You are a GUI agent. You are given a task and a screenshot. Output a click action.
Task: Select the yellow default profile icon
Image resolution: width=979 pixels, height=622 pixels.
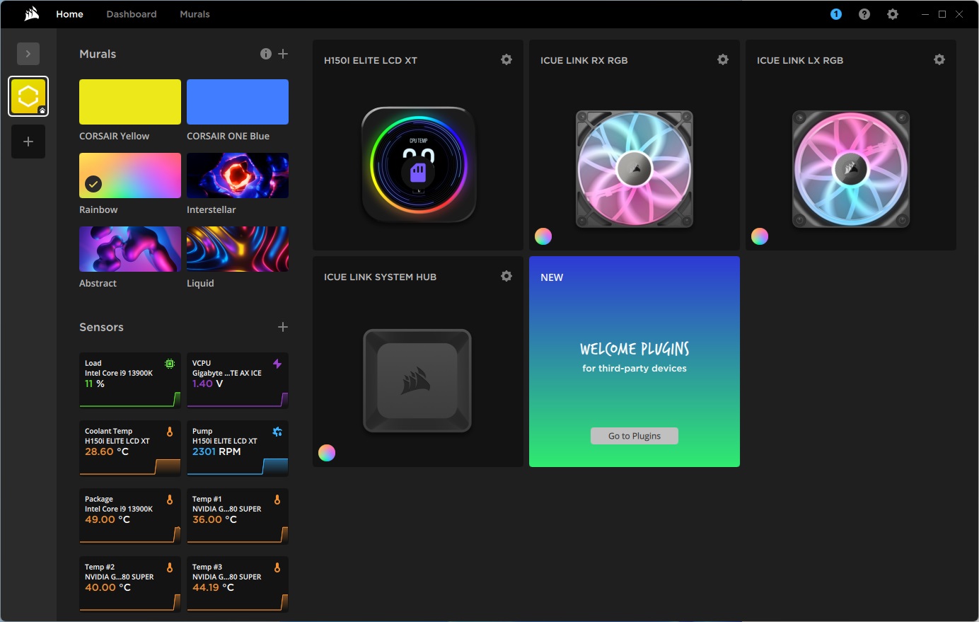(x=28, y=96)
